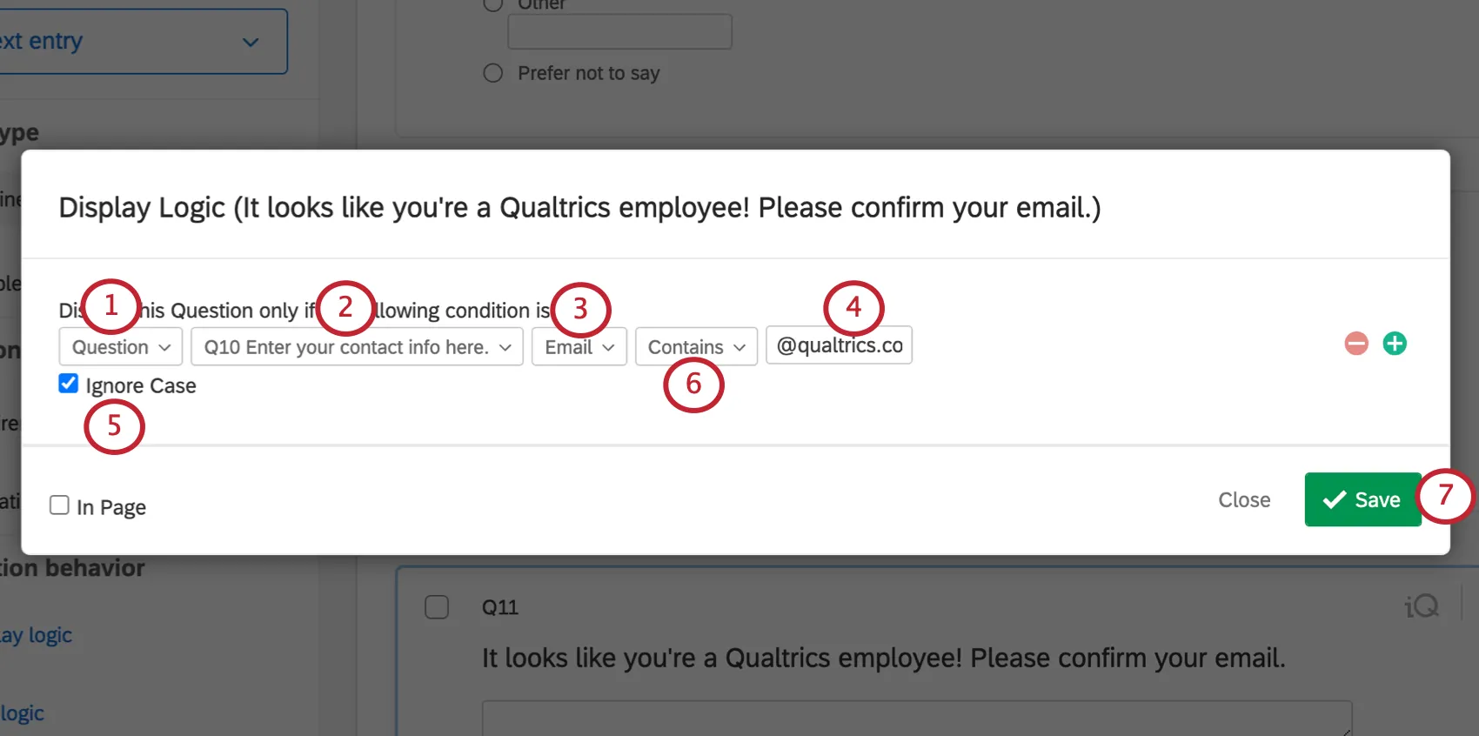This screenshot has width=1479, height=736.
Task: Change the Contains operator dropdown
Action: (694, 346)
